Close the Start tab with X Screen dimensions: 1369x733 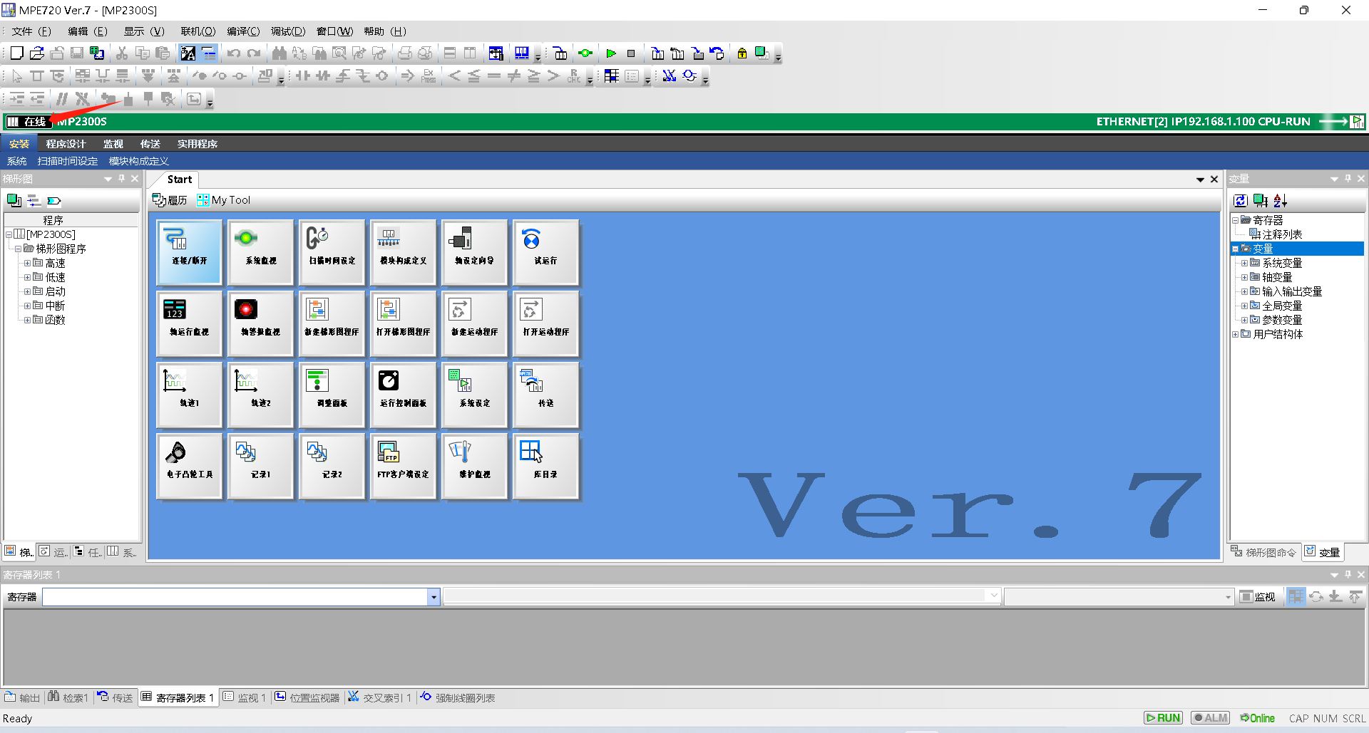coord(1214,180)
